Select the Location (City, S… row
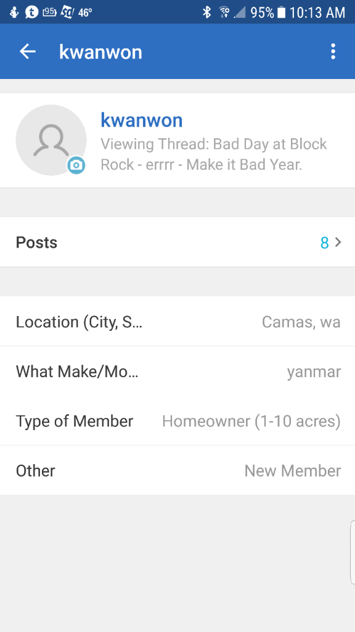 [177, 322]
